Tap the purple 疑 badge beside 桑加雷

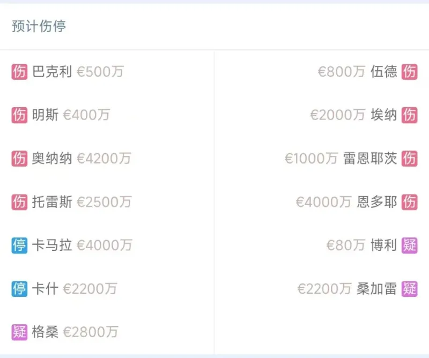click(410, 288)
